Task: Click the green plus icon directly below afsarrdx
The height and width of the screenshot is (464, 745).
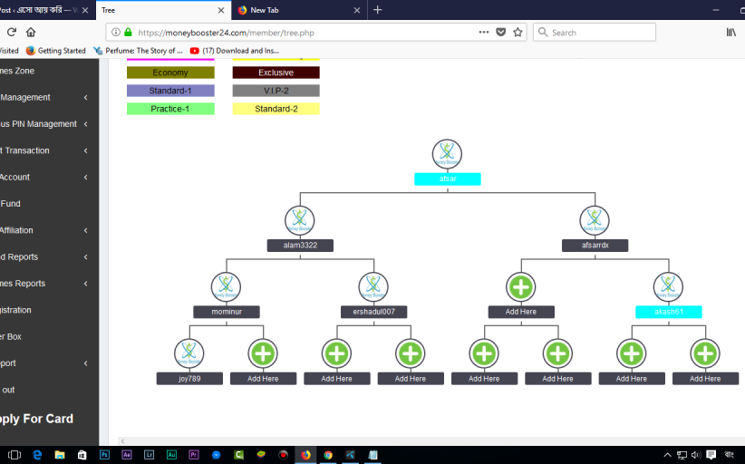Action: [x=521, y=286]
